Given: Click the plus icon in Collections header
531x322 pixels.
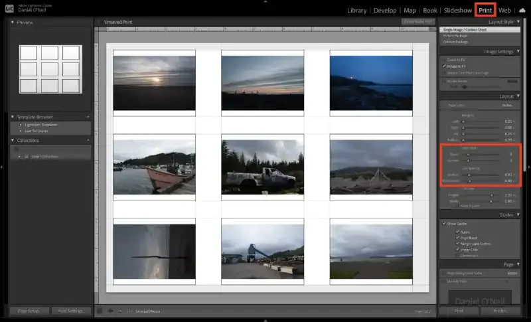Looking at the screenshot, I should coord(88,140).
